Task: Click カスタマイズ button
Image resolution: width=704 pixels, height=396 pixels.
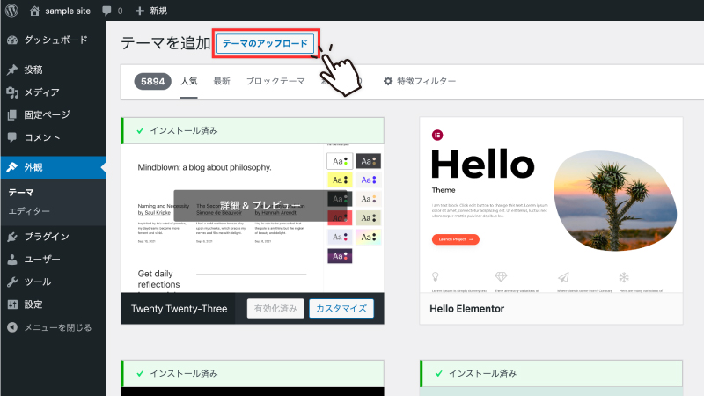Action: pos(341,309)
